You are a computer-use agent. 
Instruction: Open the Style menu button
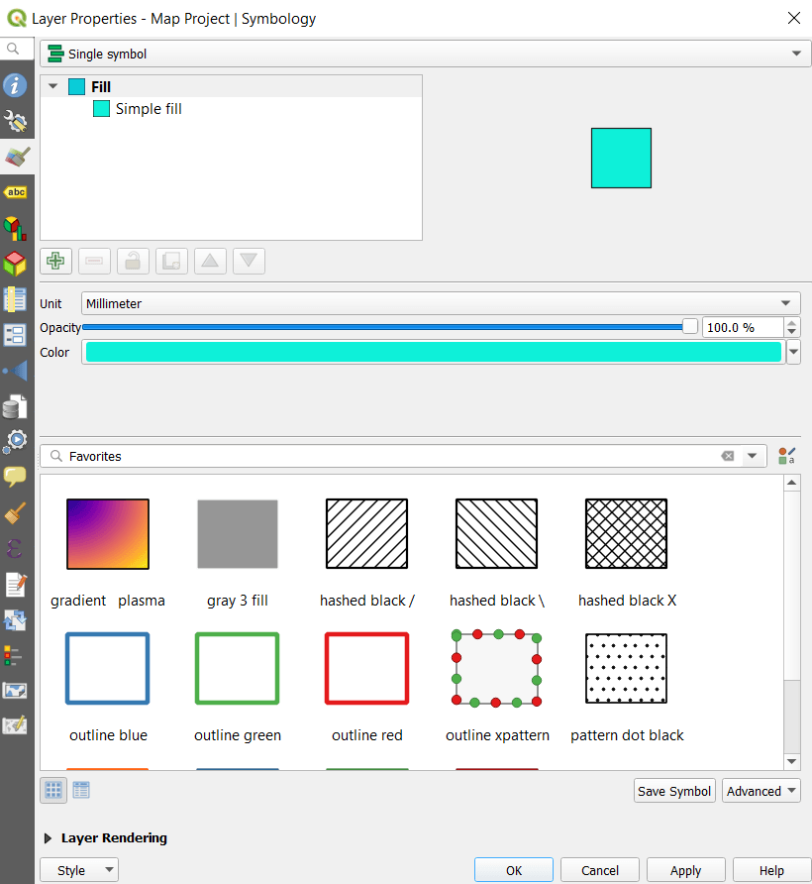[79, 870]
